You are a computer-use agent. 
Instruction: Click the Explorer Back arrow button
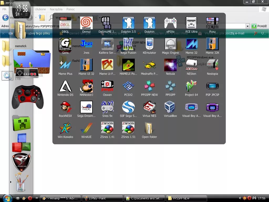(6, 18)
